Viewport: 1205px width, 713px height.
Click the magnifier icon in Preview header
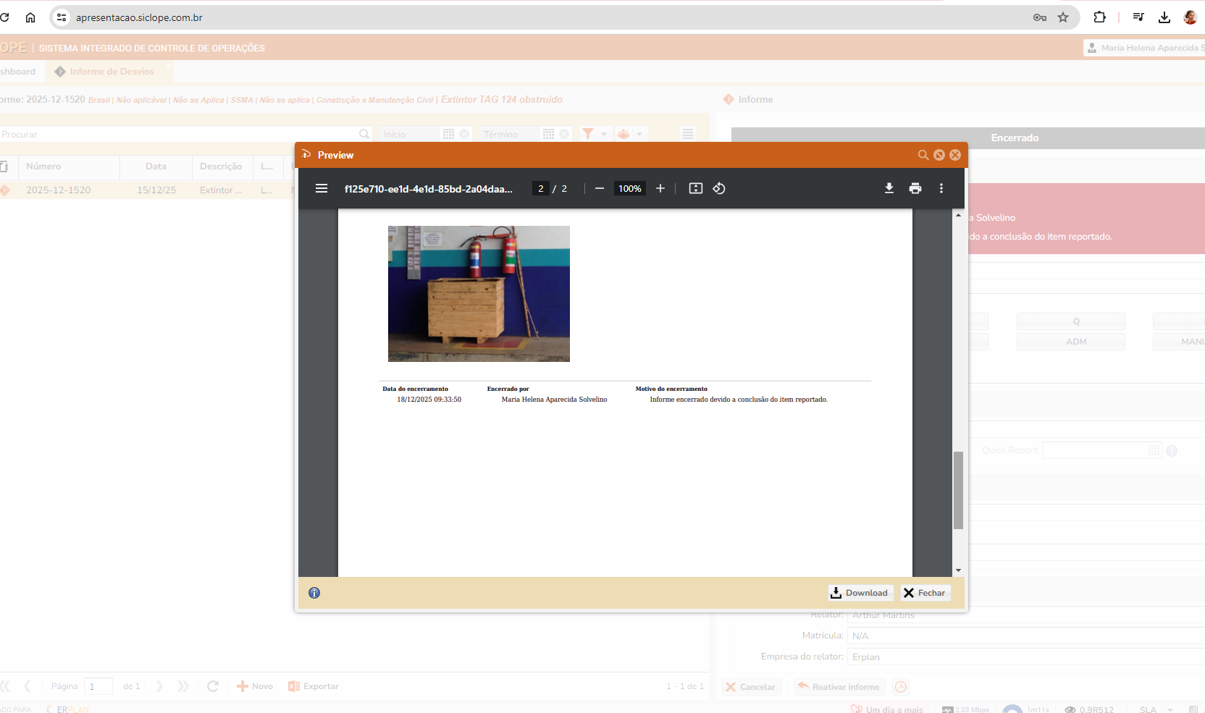(923, 155)
